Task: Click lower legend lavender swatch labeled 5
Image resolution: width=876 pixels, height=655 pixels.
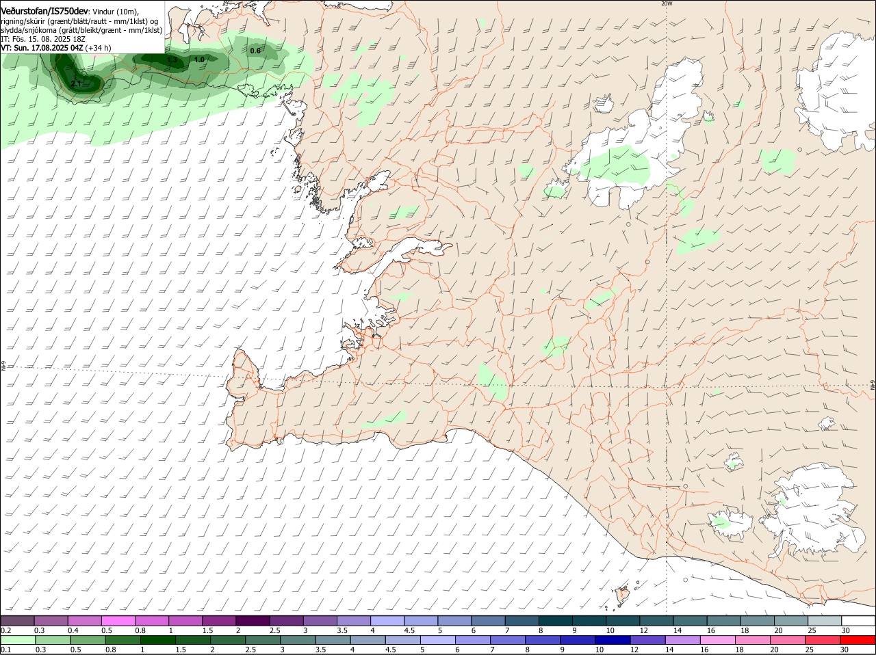Action: click(438, 639)
